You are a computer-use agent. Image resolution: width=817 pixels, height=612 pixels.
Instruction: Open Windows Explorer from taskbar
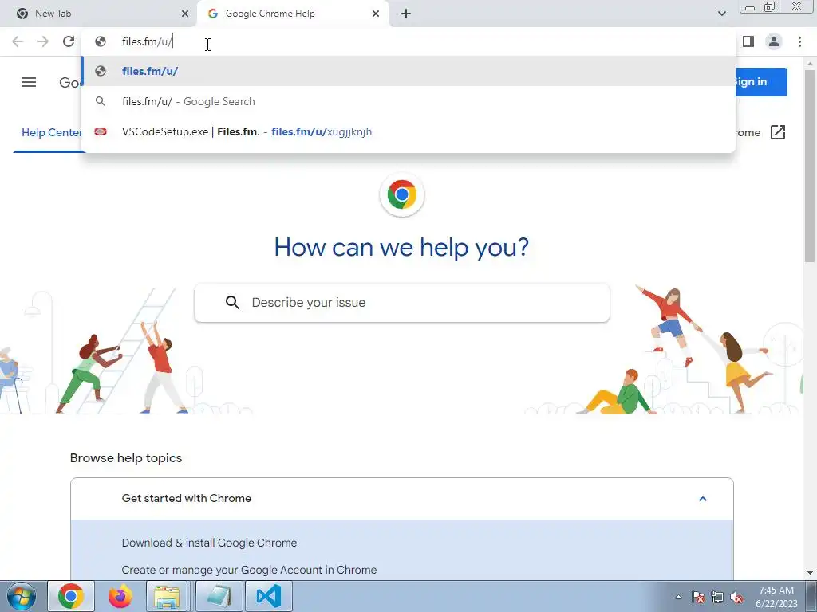167,596
